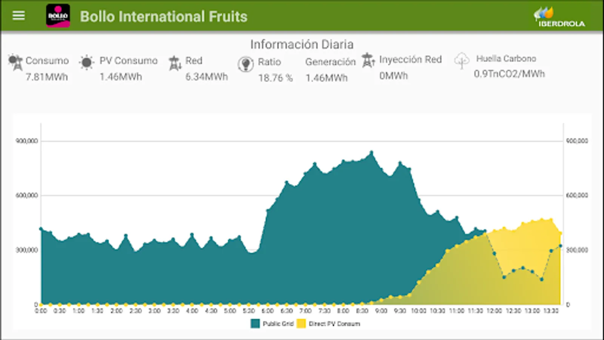Click the Información Diaria heading
604x340 pixels.
point(302,45)
